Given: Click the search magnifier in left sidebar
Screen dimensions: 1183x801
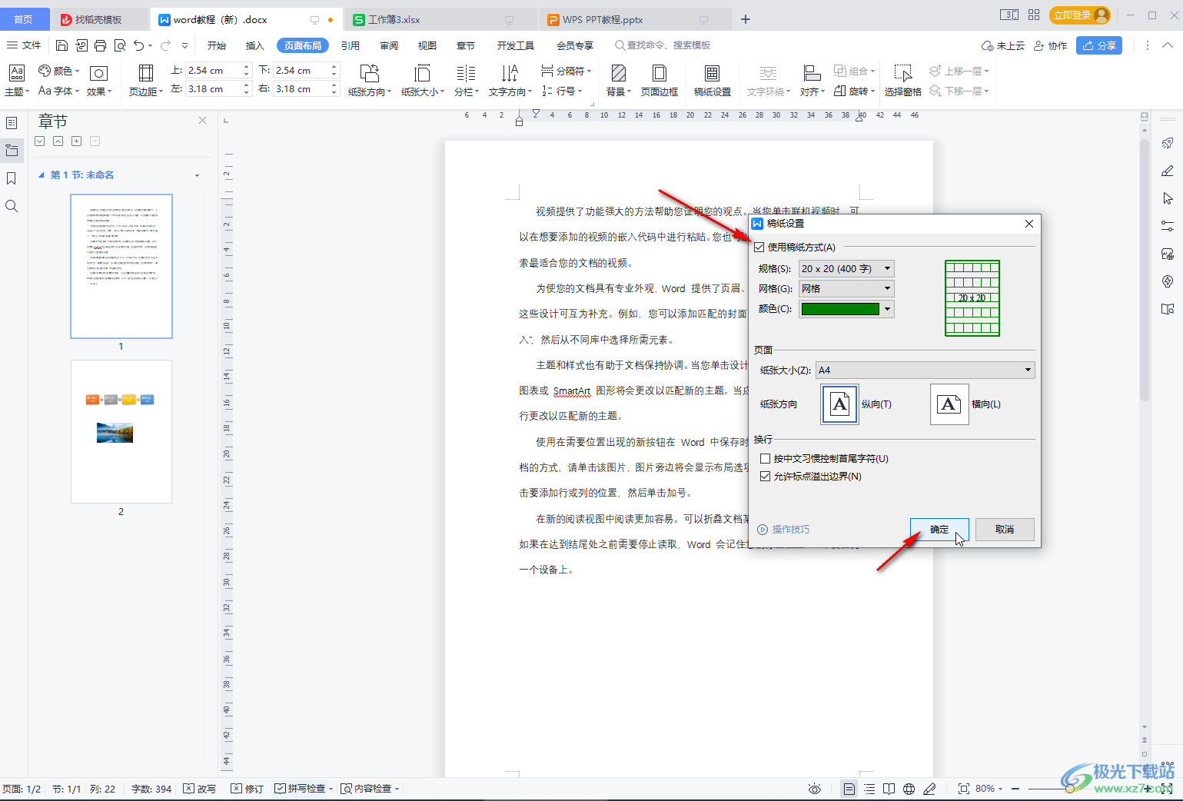Looking at the screenshot, I should [12, 206].
